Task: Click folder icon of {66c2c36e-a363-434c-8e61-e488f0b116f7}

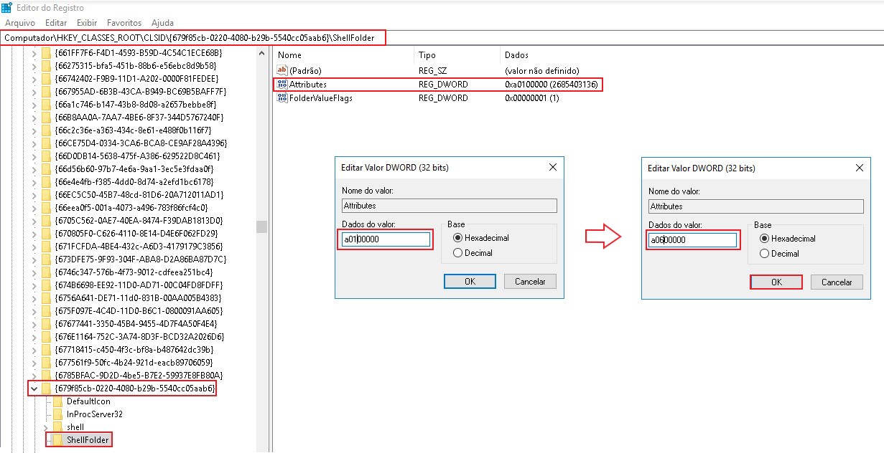Action: 47,130
